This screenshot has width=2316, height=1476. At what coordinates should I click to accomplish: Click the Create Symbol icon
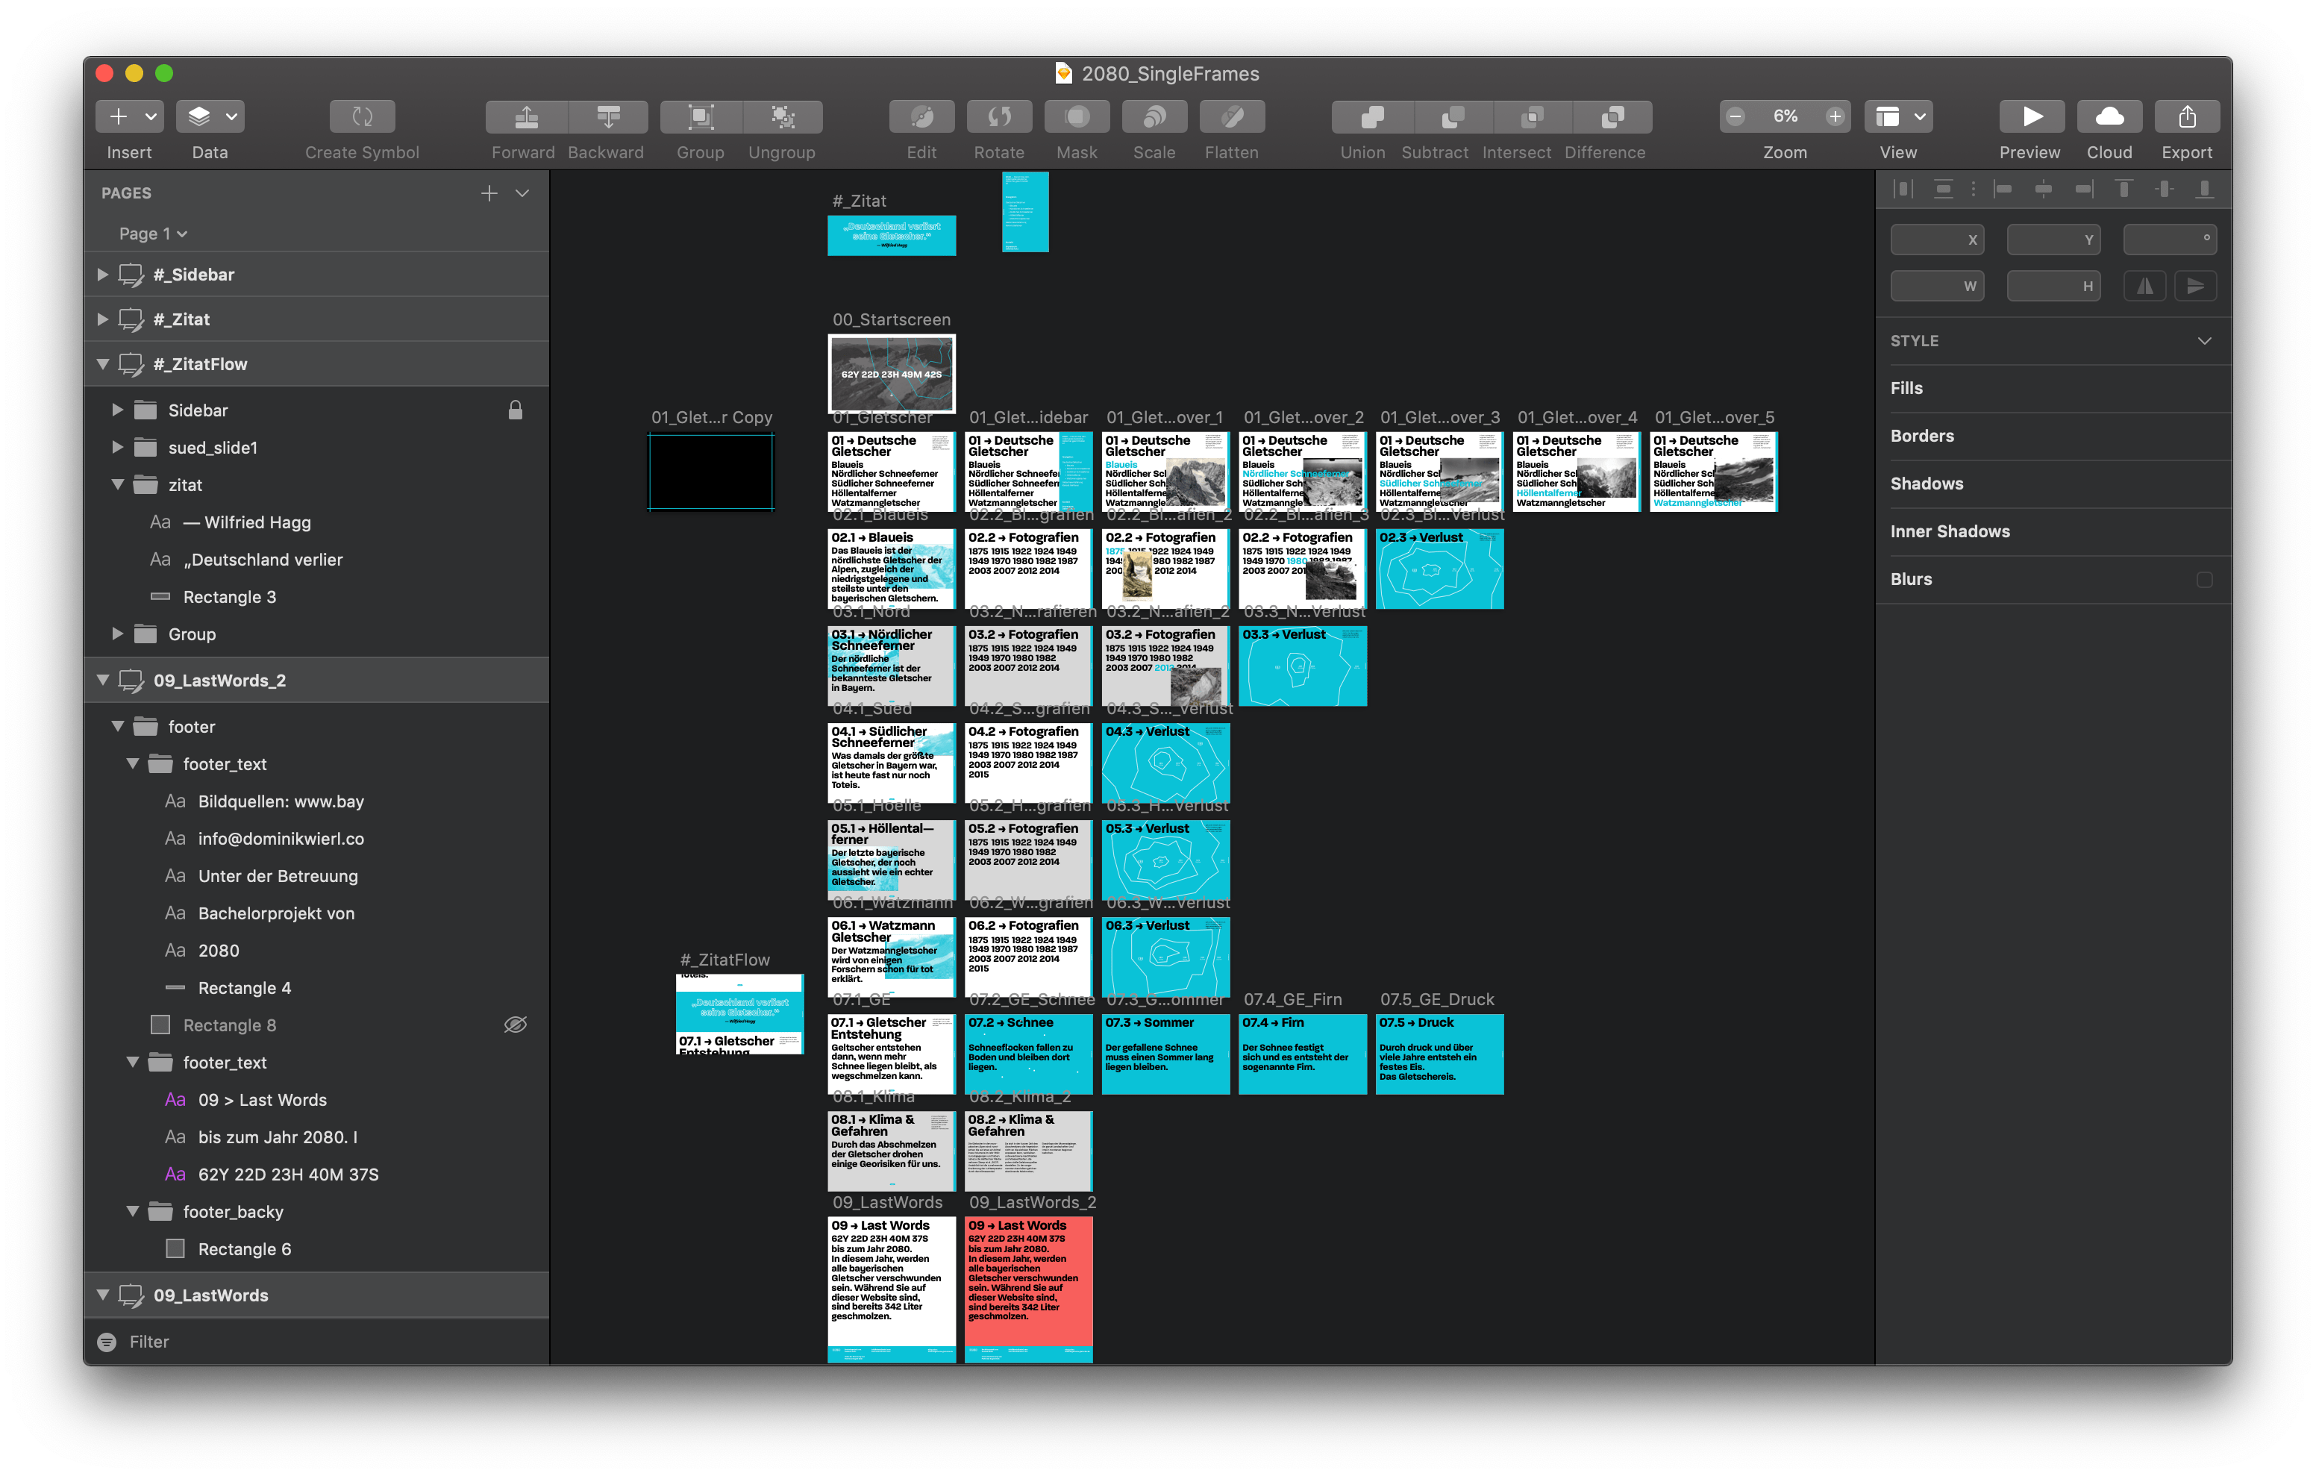point(362,116)
